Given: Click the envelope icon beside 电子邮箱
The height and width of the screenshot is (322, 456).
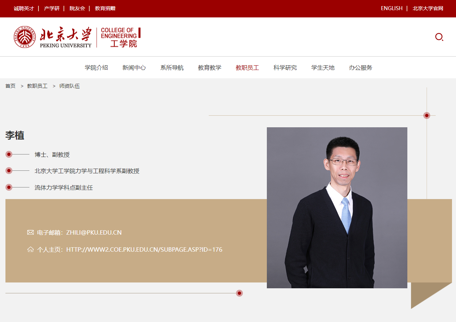Looking at the screenshot, I should coord(30,232).
